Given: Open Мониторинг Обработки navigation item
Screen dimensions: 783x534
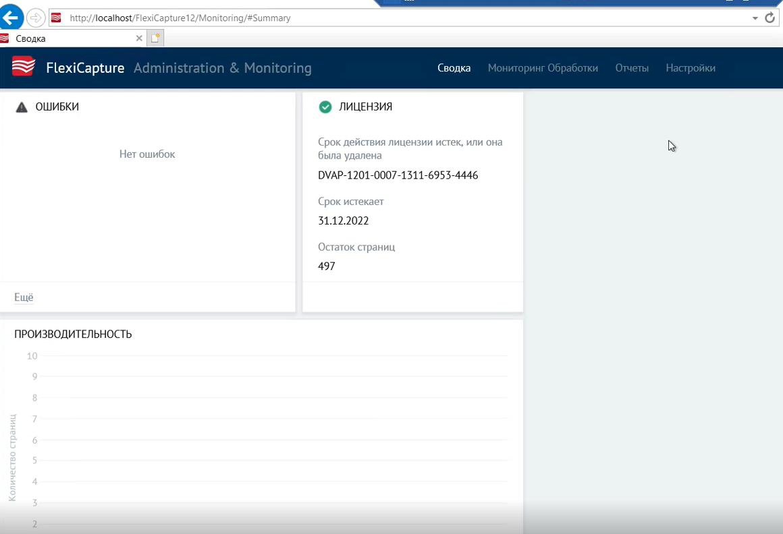Looking at the screenshot, I should [543, 68].
